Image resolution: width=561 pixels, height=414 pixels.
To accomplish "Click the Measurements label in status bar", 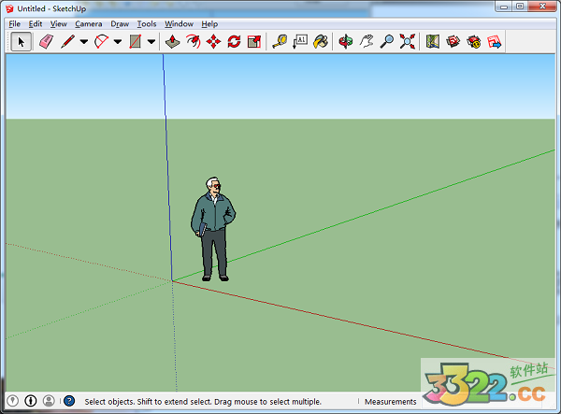I will click(x=390, y=402).
